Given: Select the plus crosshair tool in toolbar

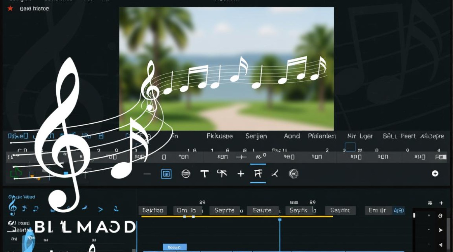Looking at the screenshot, I should coord(241,174).
